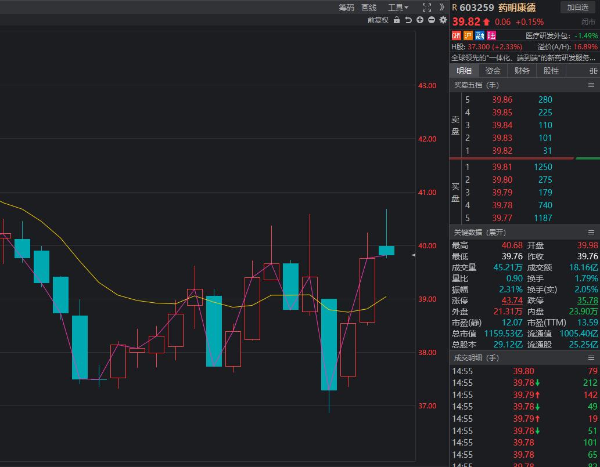Click 医疗研发外包 sector link

[x=548, y=36]
